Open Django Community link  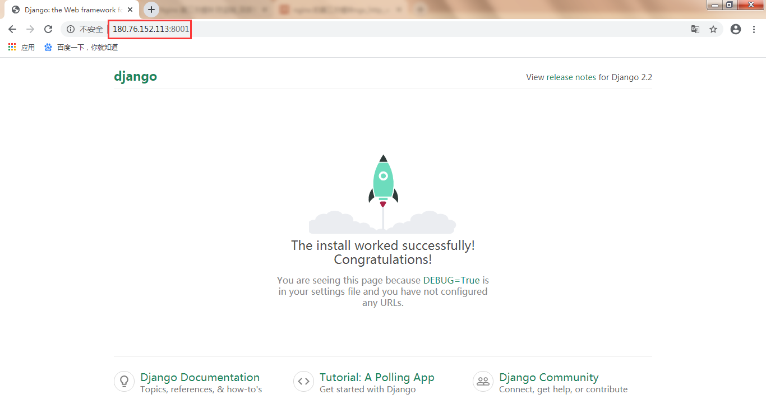(549, 377)
